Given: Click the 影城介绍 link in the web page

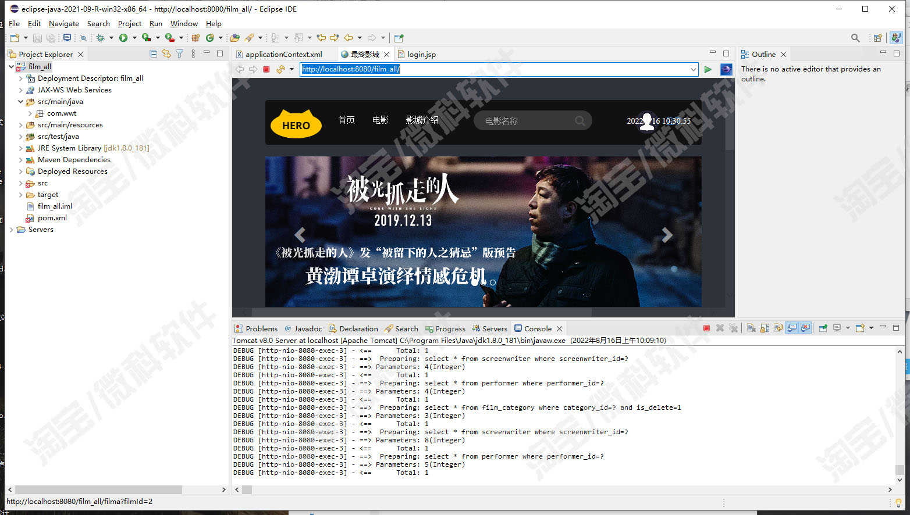Looking at the screenshot, I should click(x=422, y=120).
